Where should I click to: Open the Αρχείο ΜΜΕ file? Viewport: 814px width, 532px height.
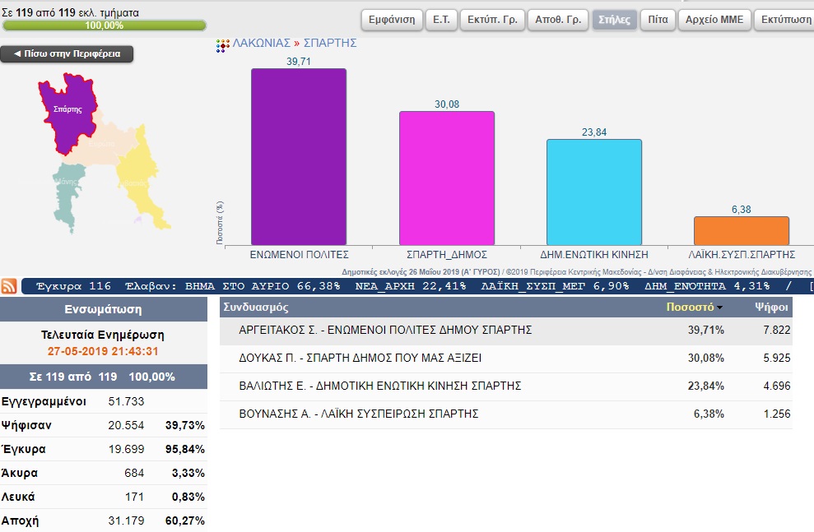pos(714,20)
